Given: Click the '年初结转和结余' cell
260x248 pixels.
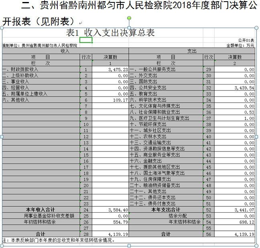Looking at the screenshot, I should (41, 222).
